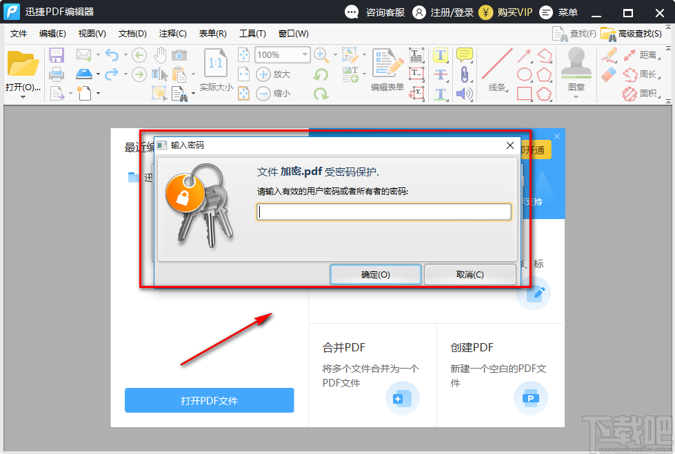The image size is (675, 454).
Task: Select the Hand tool
Action: pos(160,55)
